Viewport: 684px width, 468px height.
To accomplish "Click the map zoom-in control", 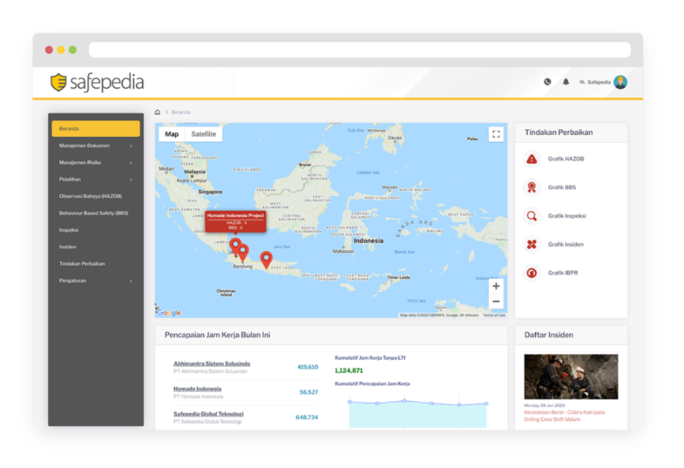I will [x=496, y=285].
